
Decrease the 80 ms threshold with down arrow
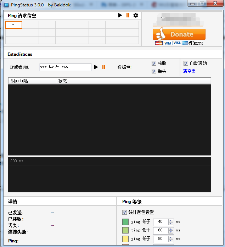click(x=170, y=240)
